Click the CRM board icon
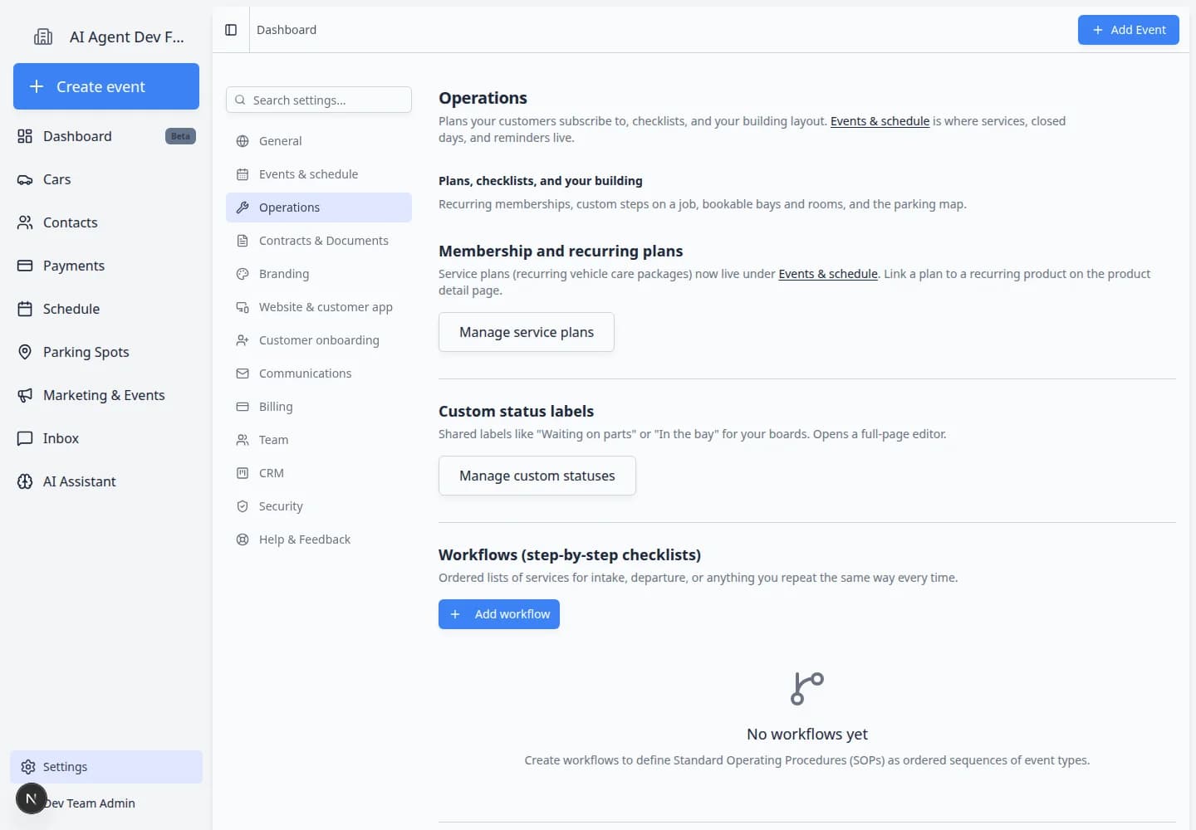 click(243, 473)
